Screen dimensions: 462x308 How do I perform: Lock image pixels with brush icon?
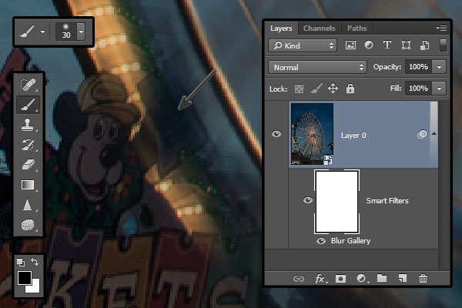[316, 89]
